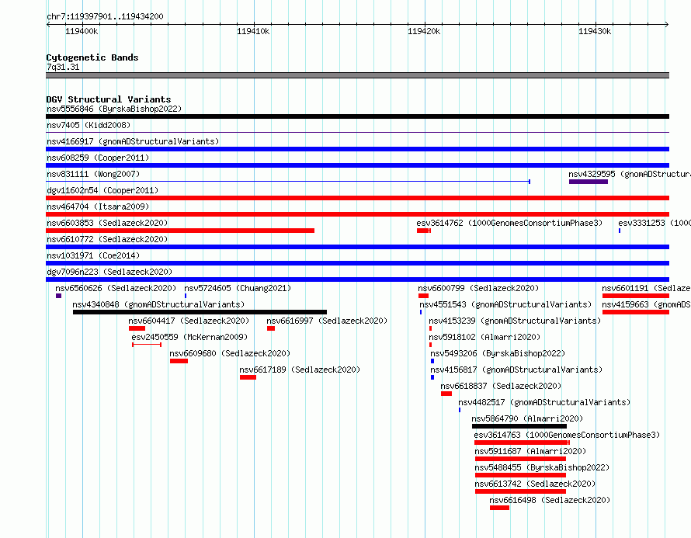The image size is (691, 538).
Task: Click the purple nsv4329595 variant bar
Action: point(589,182)
